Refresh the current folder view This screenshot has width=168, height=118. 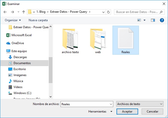(x=108, y=12)
